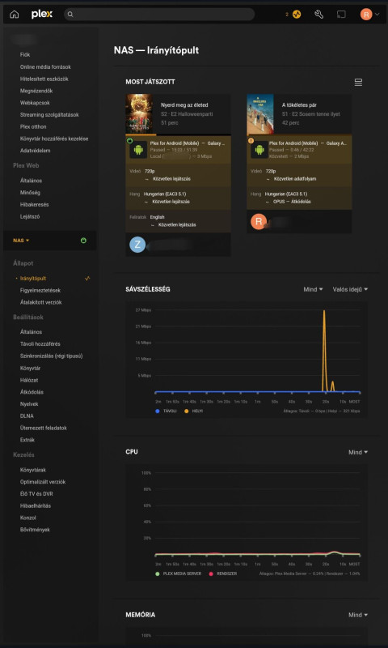Open Átalakított verziók page
388x648 pixels.
click(x=40, y=302)
